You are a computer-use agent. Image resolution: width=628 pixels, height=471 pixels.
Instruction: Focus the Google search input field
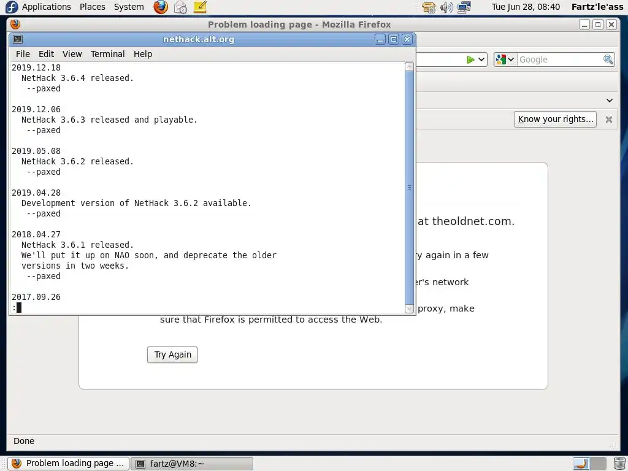tap(560, 59)
